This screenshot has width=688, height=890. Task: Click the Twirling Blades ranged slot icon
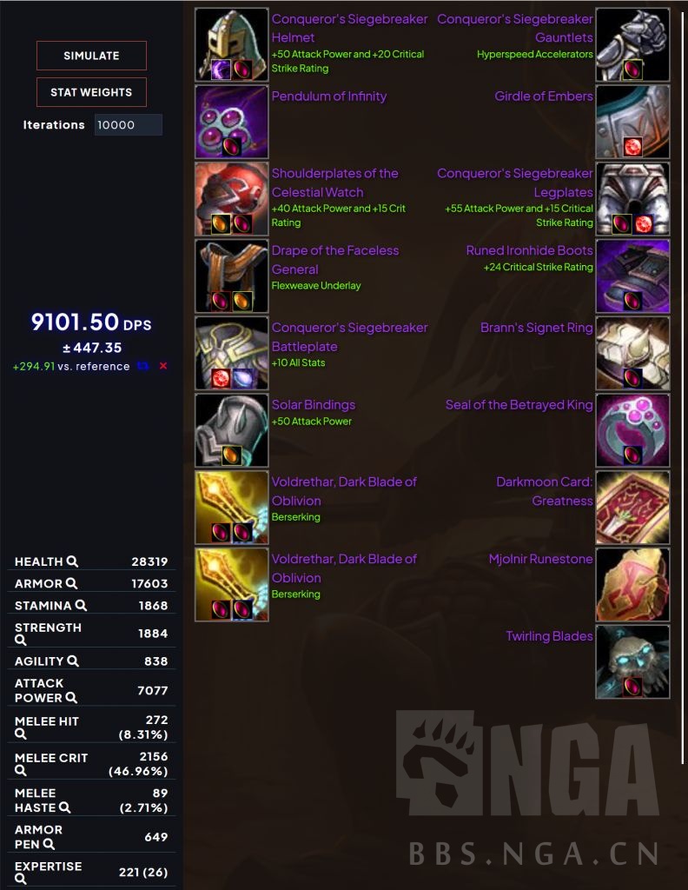(x=632, y=661)
